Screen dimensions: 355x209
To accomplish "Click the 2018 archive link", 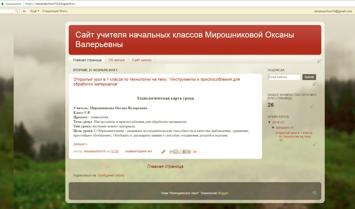I will point(276,122).
